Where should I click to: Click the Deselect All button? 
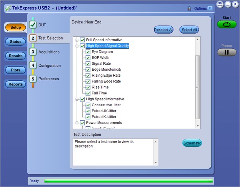pos(164,30)
